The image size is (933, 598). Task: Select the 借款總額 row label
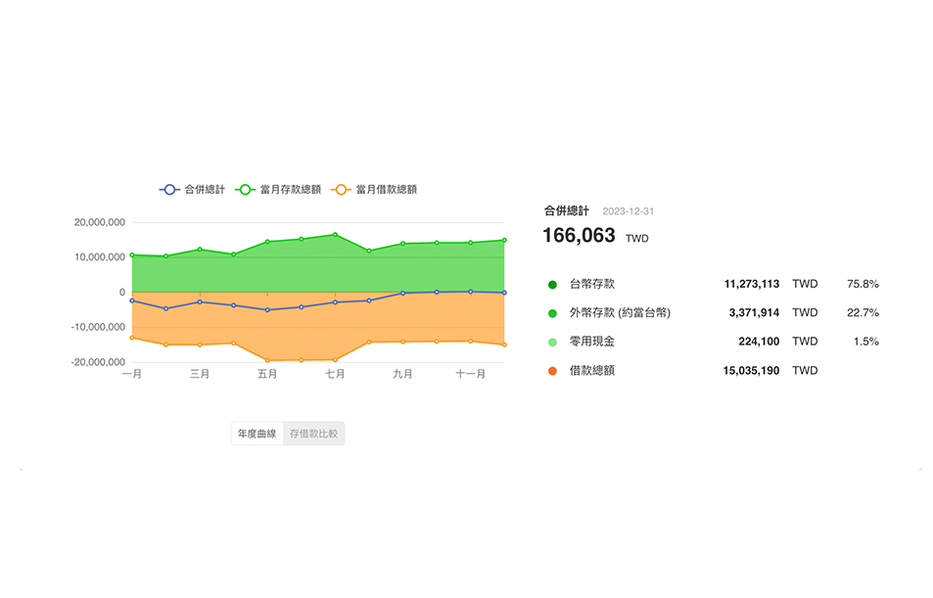pyautogui.click(x=592, y=371)
